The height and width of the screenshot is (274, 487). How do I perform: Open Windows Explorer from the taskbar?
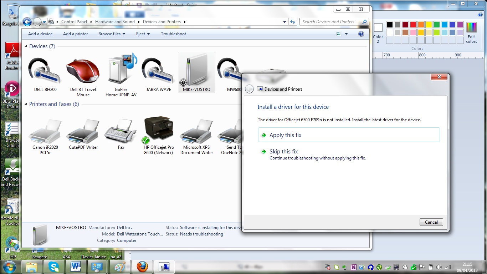(32, 267)
